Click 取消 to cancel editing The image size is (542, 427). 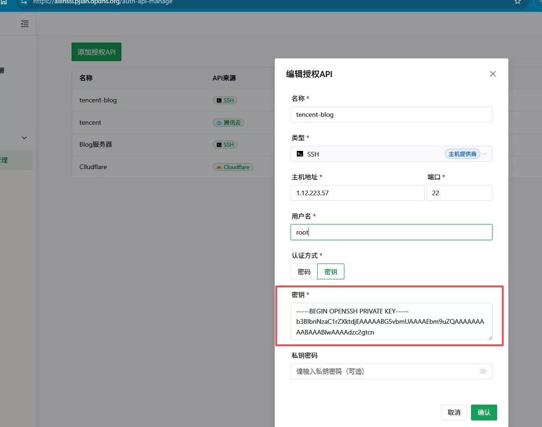click(x=454, y=413)
